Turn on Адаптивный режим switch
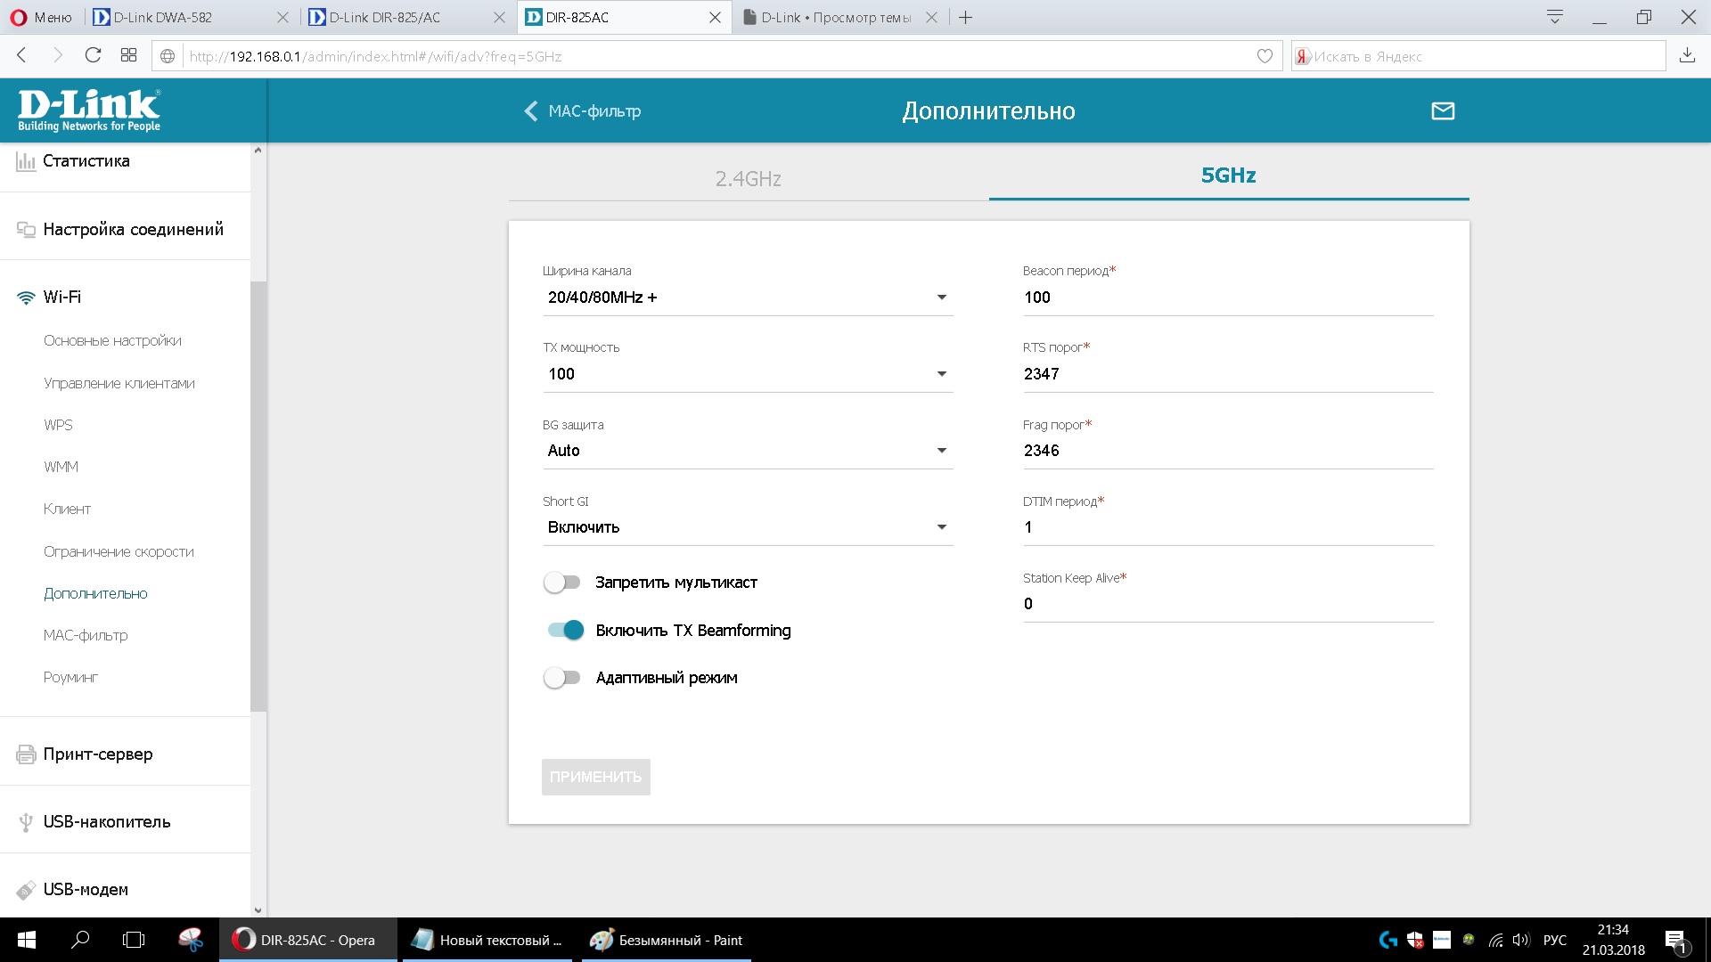 [562, 678]
